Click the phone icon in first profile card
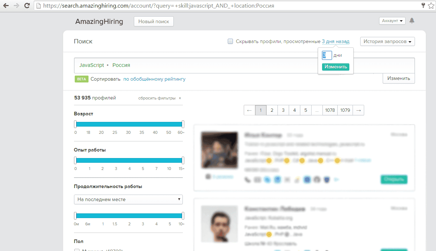Image resolution: width=436 pixels, height=251 pixels. click(x=248, y=179)
